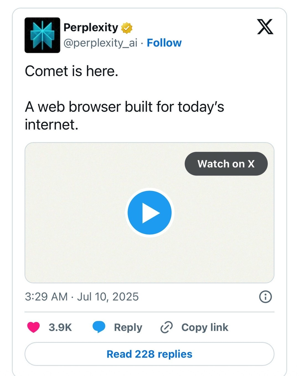The width and height of the screenshot is (299, 376).
Task: Play the Comet video
Action: (149, 213)
